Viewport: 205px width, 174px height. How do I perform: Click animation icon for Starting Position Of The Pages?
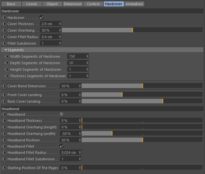click(x=4, y=168)
